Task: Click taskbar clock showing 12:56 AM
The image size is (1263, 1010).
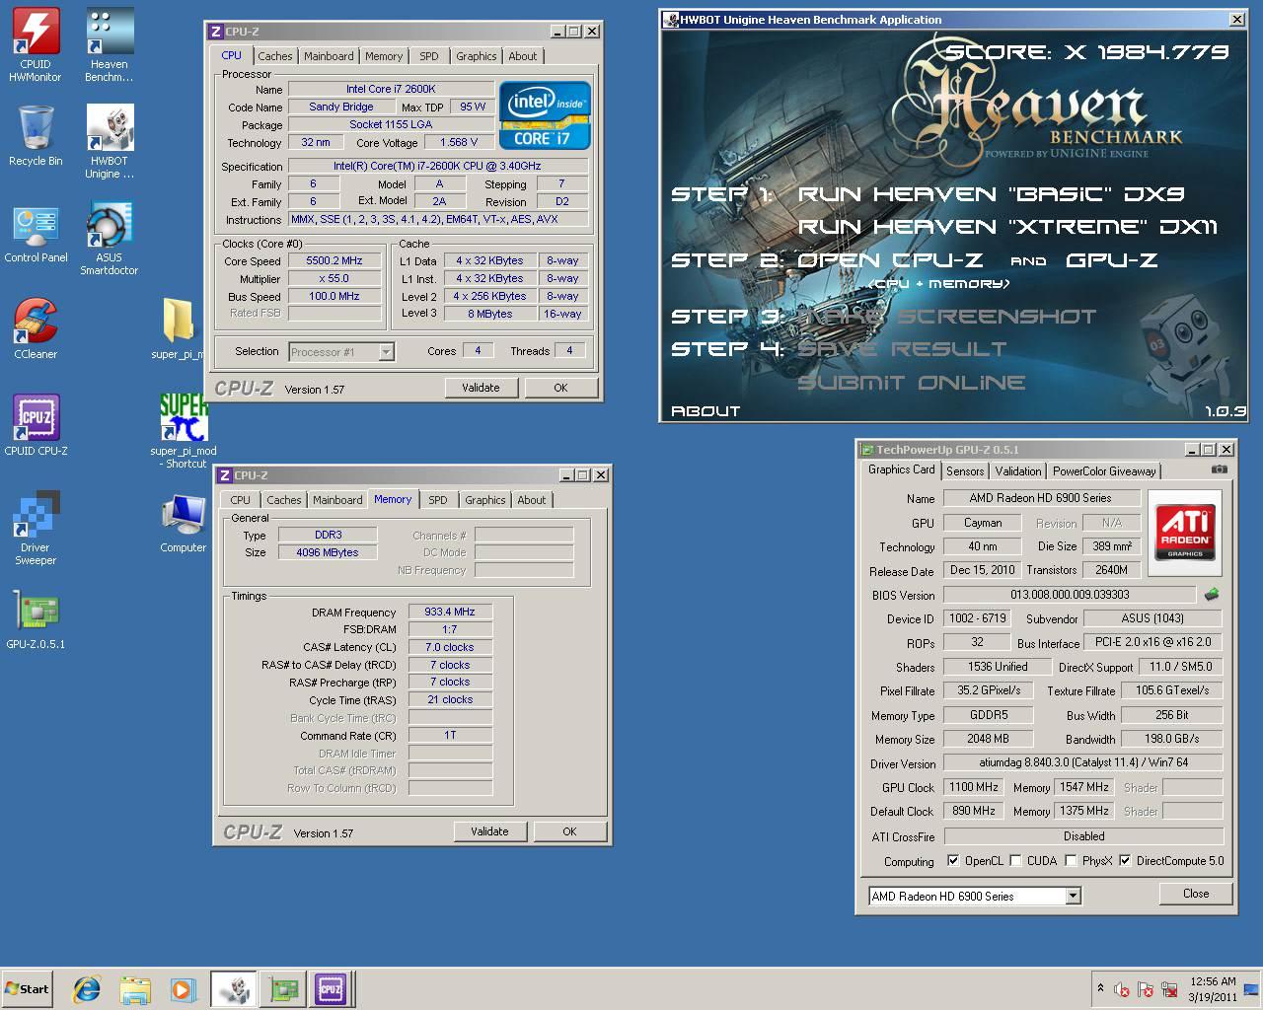Action: [1213, 989]
